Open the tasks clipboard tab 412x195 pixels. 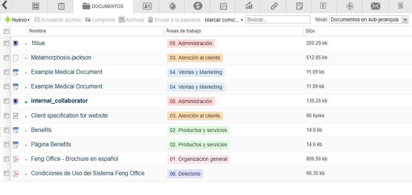click(x=61, y=6)
